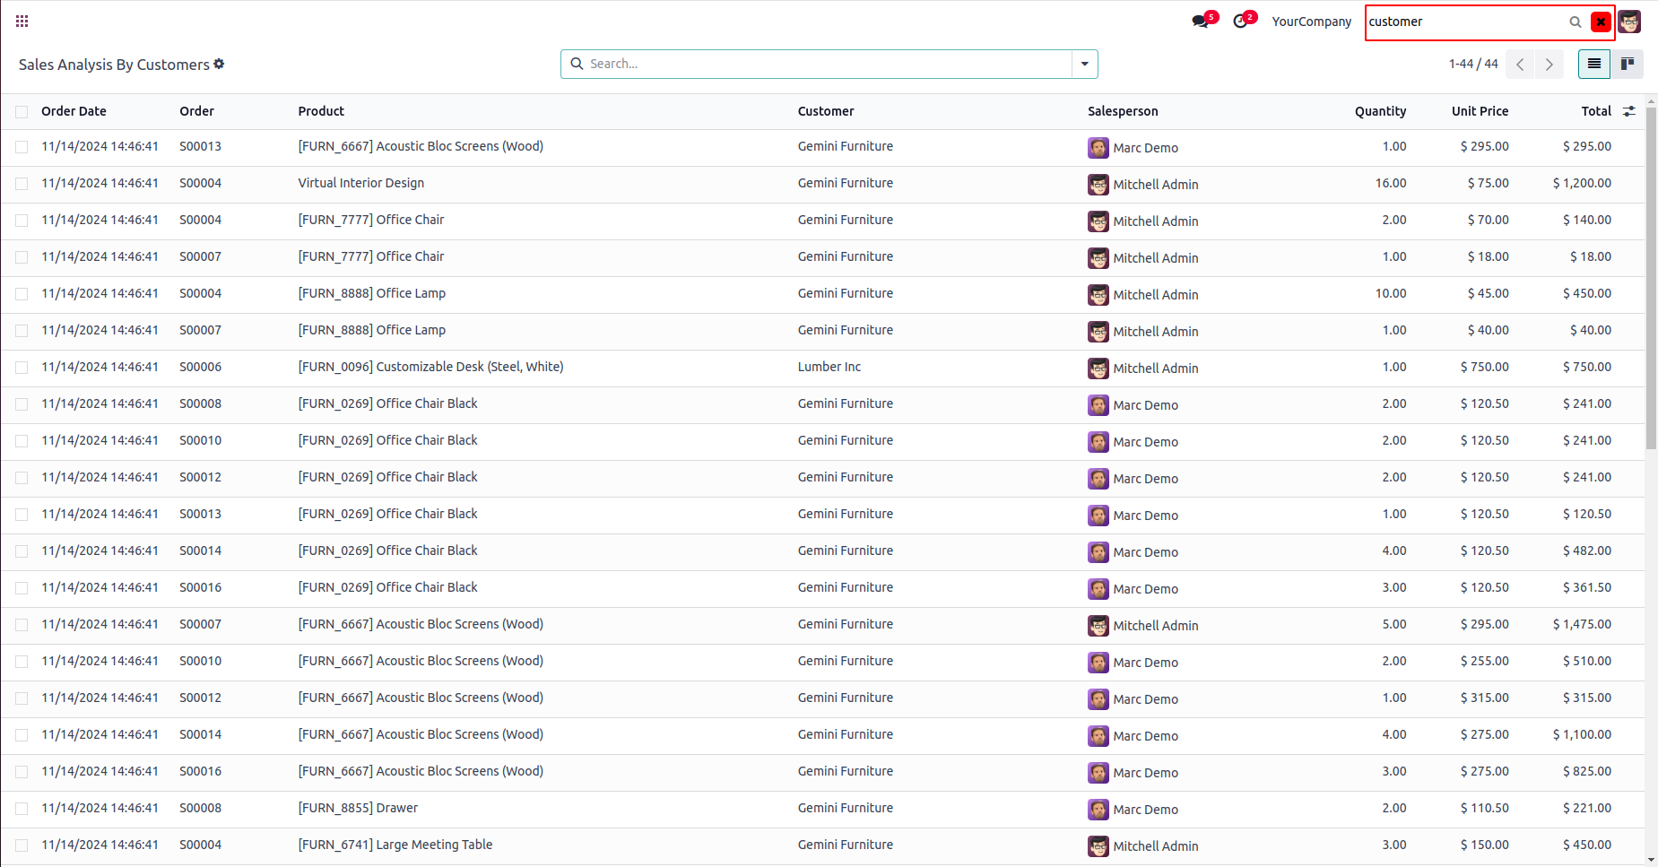Click the magnifier icon in customer search
This screenshot has width=1658, height=867.
(x=1575, y=22)
